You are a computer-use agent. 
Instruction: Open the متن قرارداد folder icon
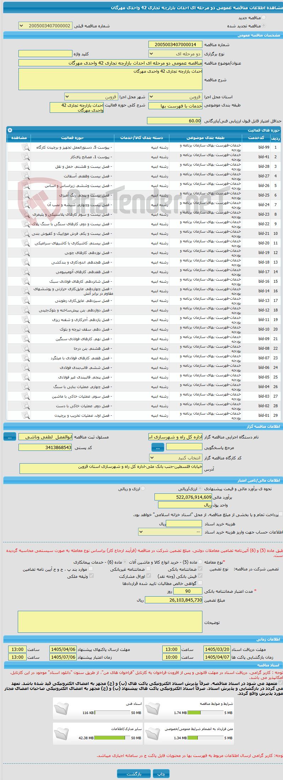[x=153, y=734]
